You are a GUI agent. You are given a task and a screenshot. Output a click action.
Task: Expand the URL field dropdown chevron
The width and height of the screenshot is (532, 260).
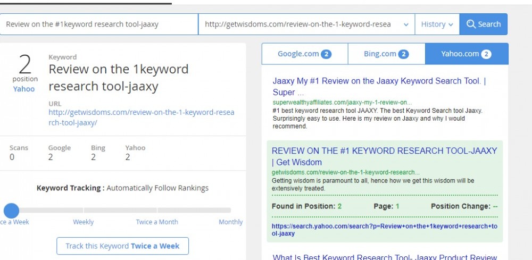[406, 24]
